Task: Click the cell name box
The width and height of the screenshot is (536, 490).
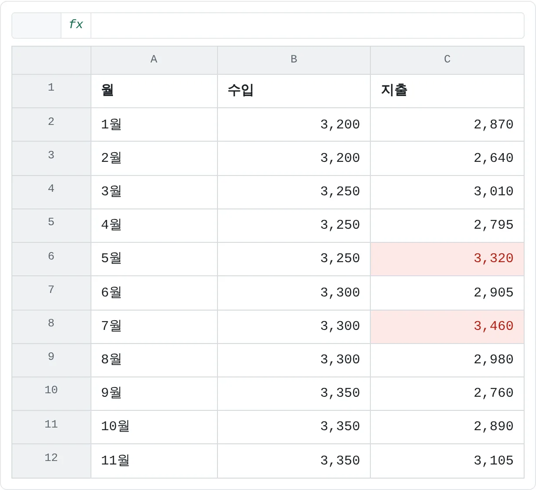Action: (36, 25)
